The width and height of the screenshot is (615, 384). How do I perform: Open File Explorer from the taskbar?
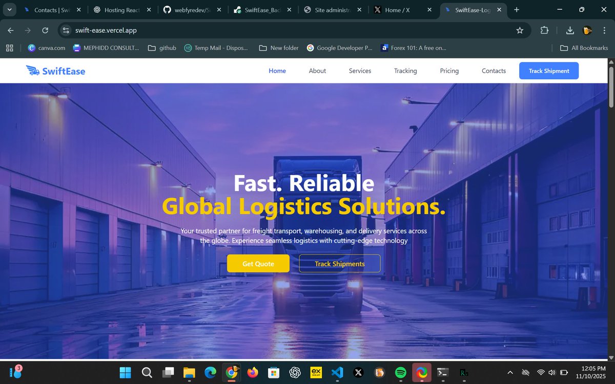189,372
